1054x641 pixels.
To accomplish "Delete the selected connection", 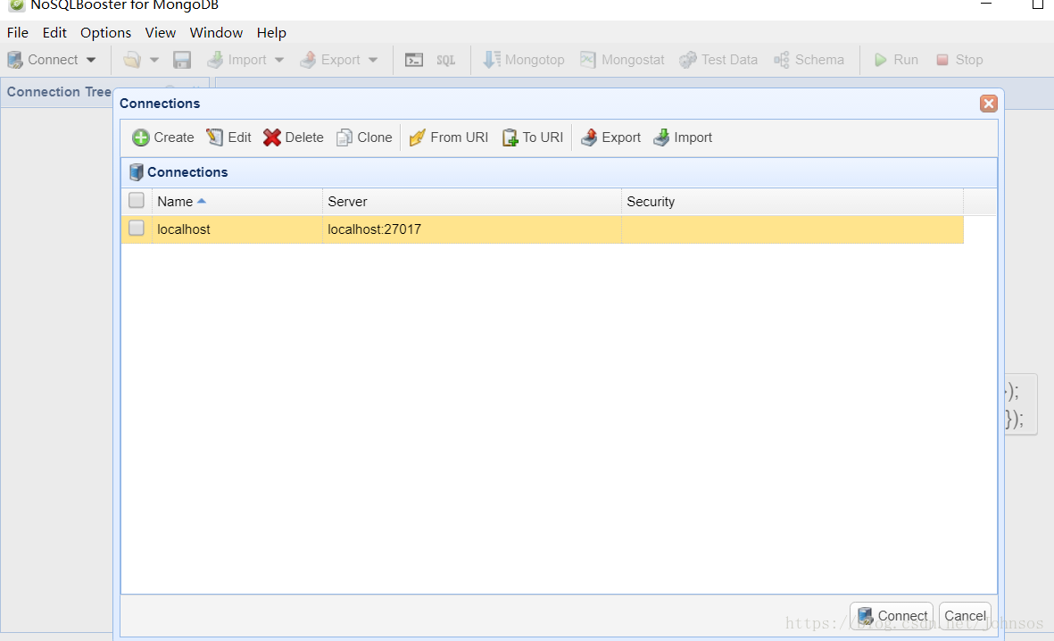I will tap(293, 137).
